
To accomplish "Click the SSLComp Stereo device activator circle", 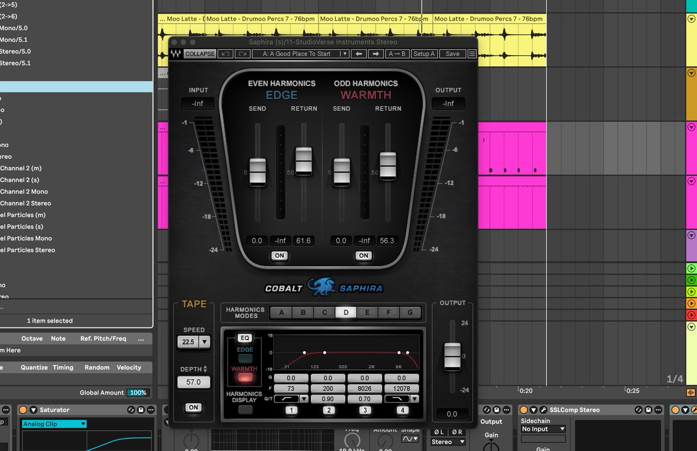I will coord(523,410).
